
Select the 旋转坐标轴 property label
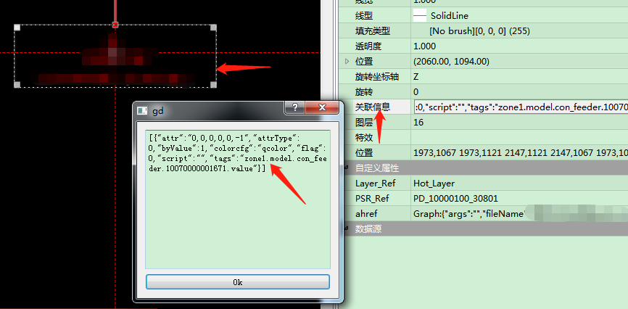[377, 77]
